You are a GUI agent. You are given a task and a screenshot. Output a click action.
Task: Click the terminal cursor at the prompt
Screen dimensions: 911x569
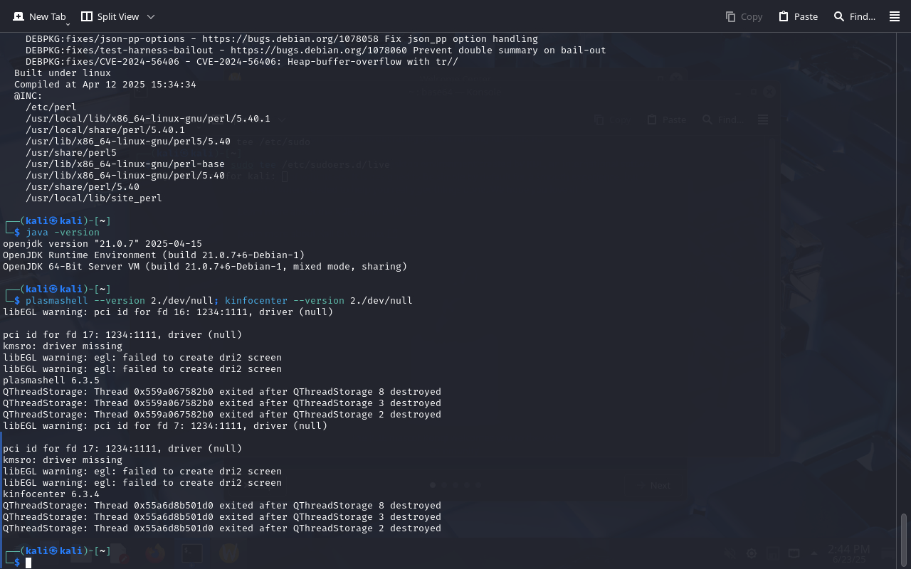(28, 563)
